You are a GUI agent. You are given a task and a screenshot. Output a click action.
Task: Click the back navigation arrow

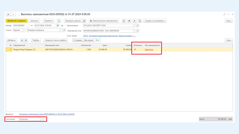click(8, 14)
